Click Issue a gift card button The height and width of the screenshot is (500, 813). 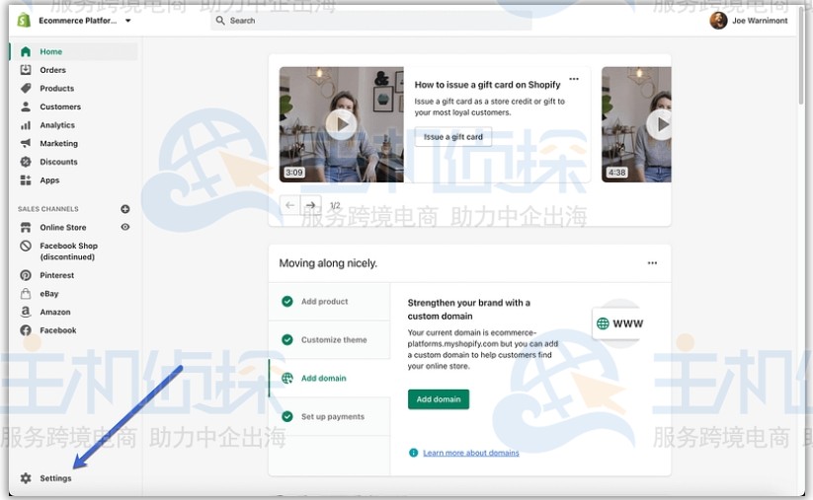pyautogui.click(x=453, y=137)
